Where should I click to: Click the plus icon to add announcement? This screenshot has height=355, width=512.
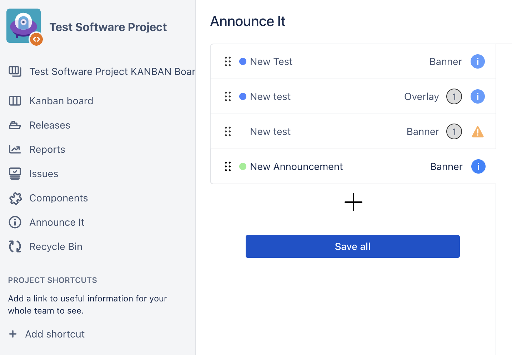[x=353, y=202]
